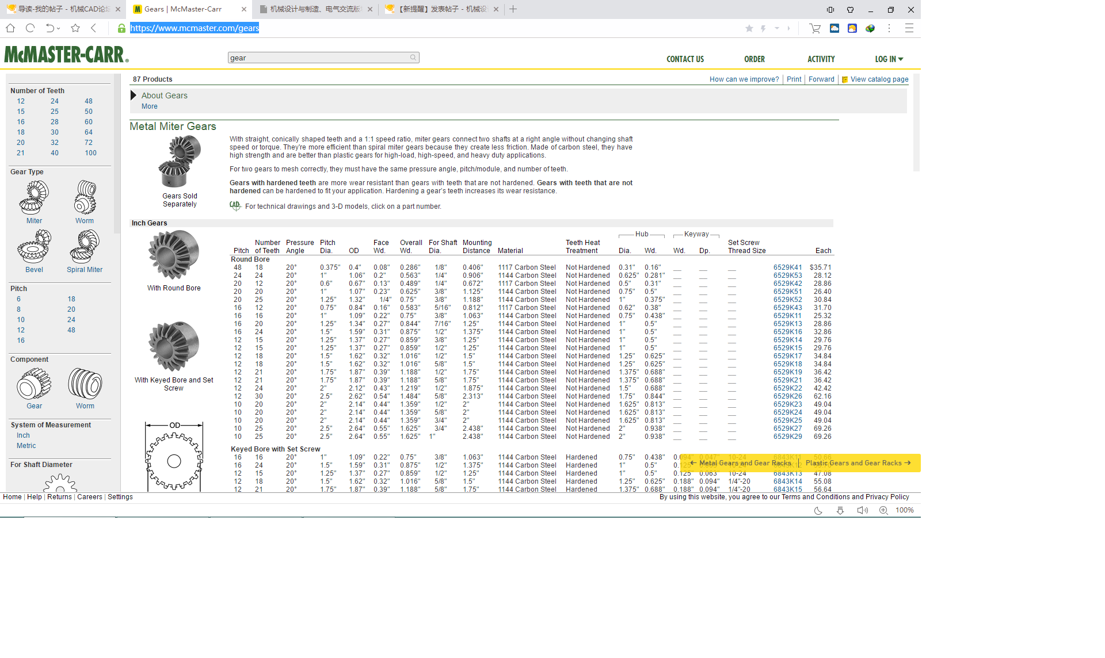1105x658 pixels.
Task: Click the lightning bolt icon in address bar
Action: (763, 28)
